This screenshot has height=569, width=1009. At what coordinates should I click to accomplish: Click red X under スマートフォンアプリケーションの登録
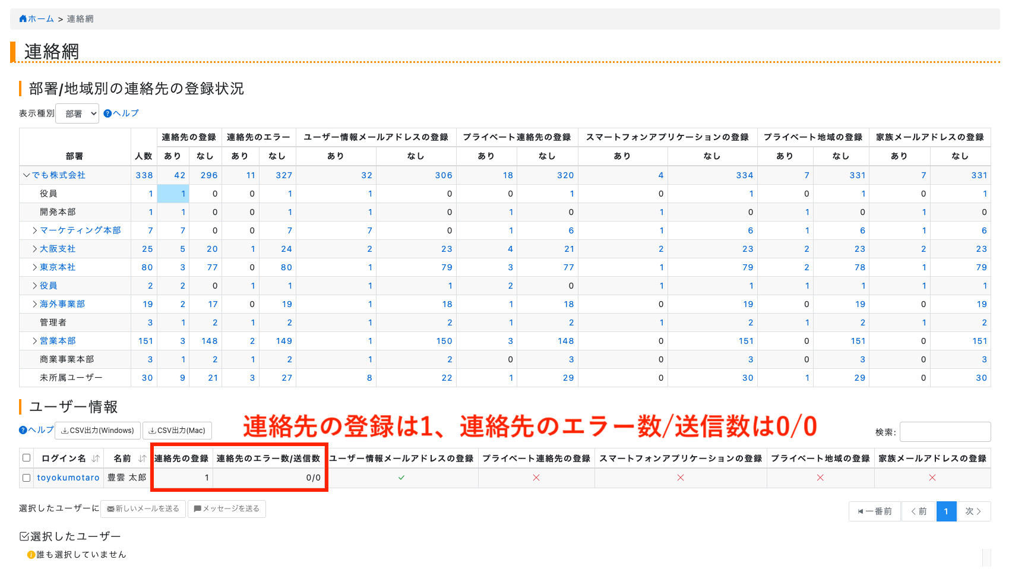681,478
